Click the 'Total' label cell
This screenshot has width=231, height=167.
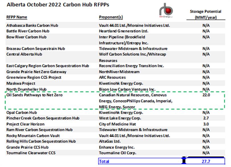(x=104, y=161)
